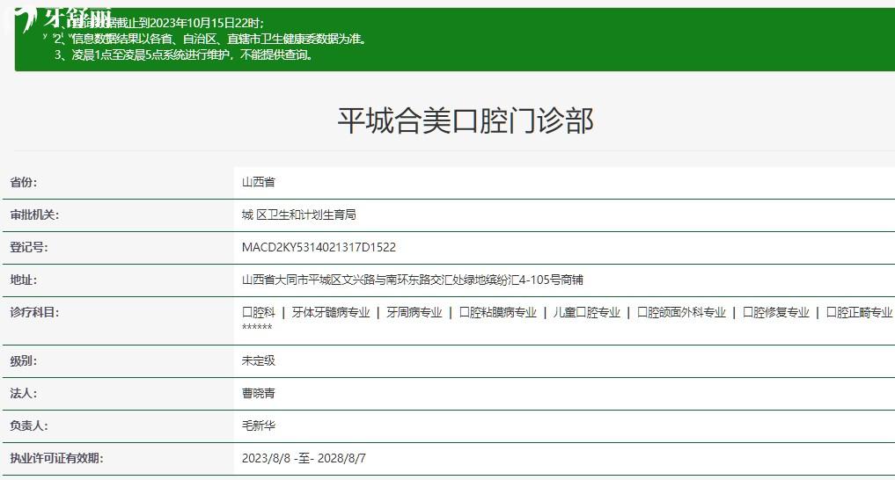Click the 曹晓青 name
Screen dimensions: 895x480
coord(259,393)
